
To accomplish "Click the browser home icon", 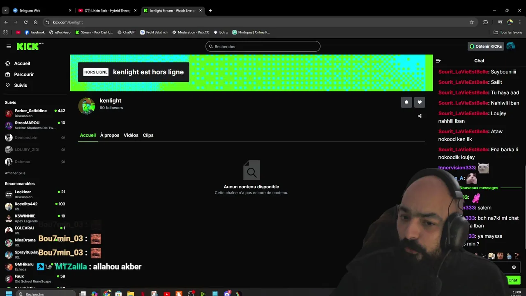I will [x=35, y=22].
